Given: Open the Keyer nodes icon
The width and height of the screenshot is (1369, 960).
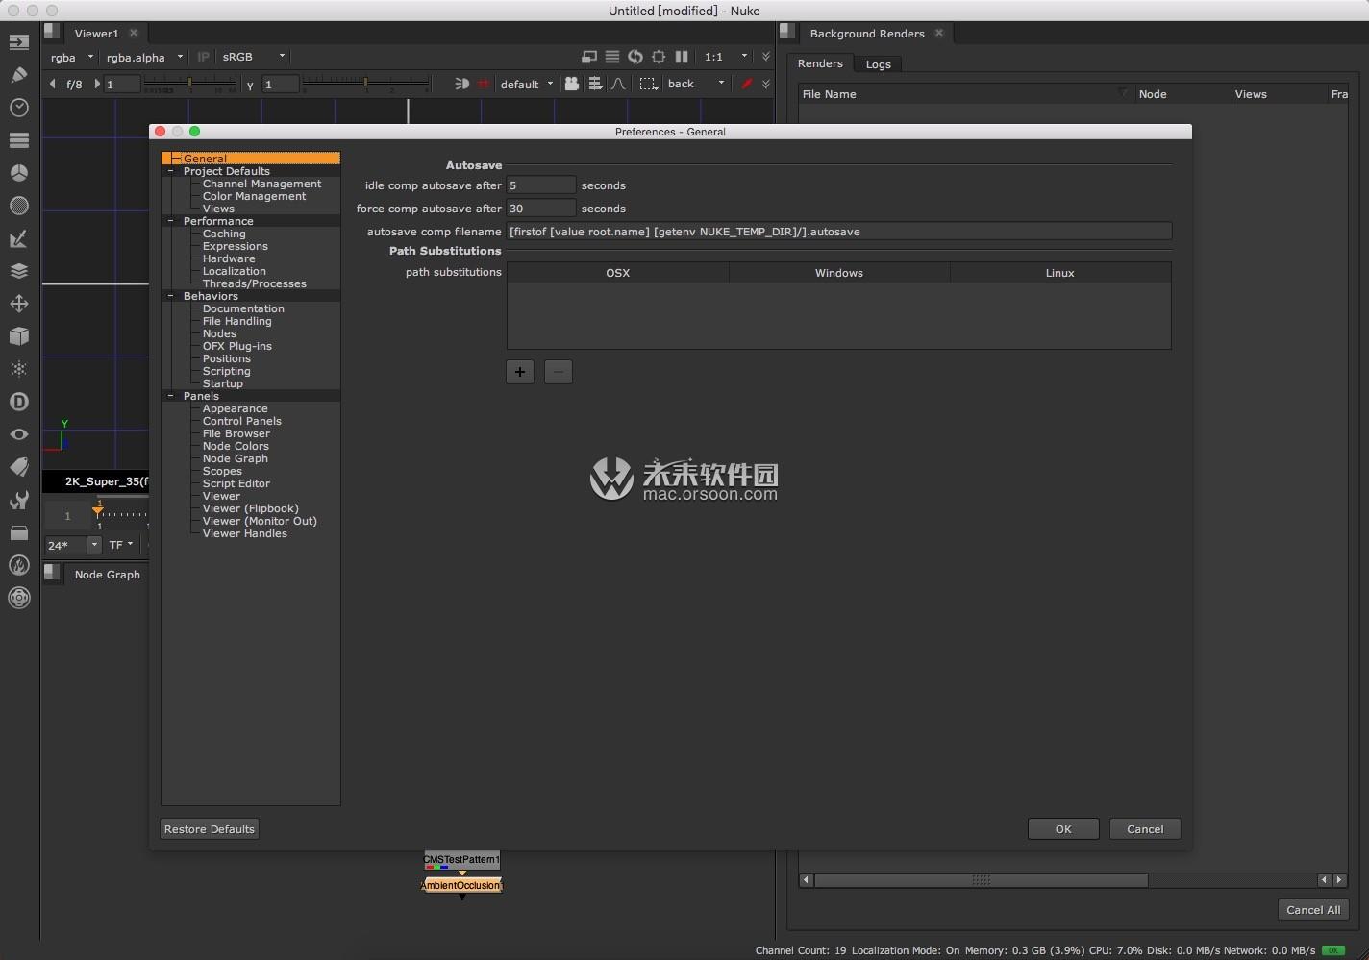Looking at the screenshot, I should [18, 238].
